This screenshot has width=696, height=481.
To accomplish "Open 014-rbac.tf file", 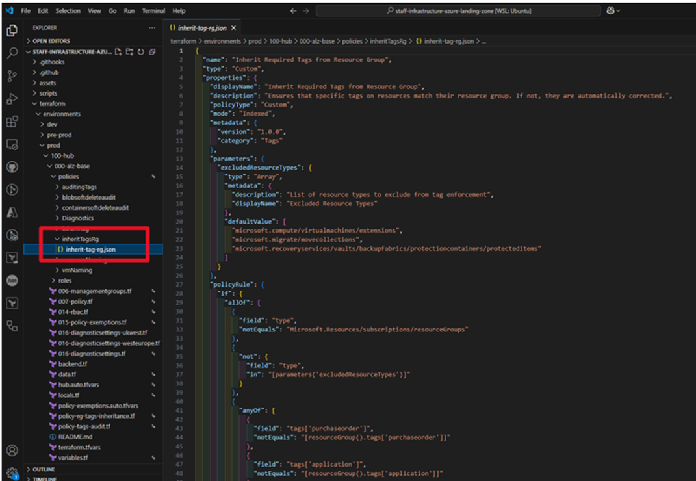I will tap(73, 312).
